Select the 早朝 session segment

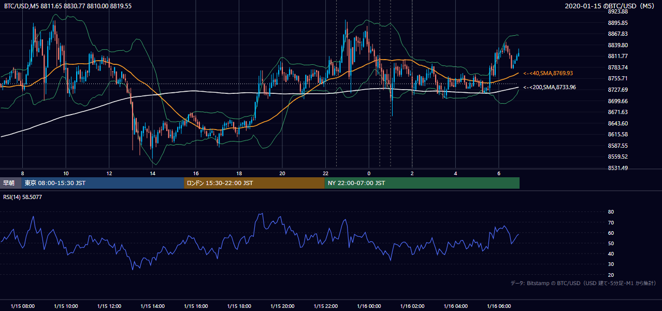tap(11, 183)
